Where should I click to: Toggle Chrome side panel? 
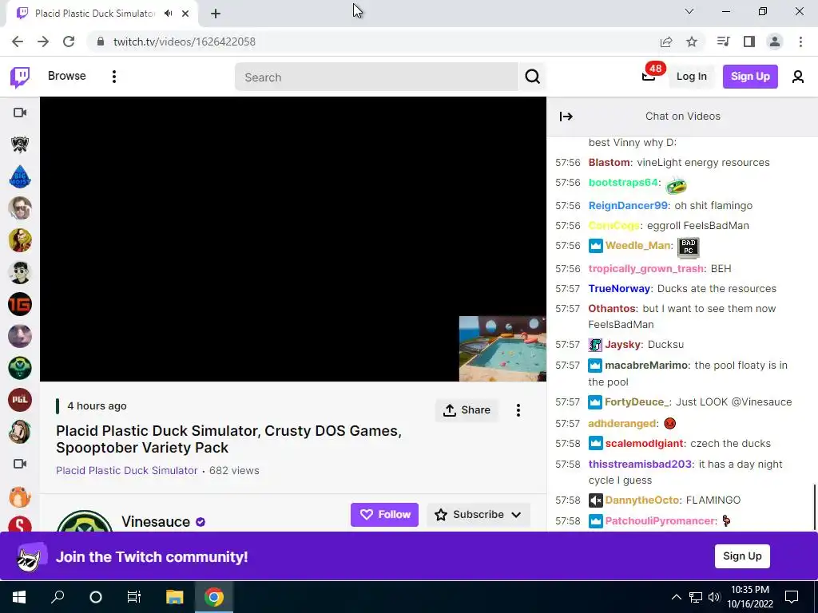tap(749, 42)
